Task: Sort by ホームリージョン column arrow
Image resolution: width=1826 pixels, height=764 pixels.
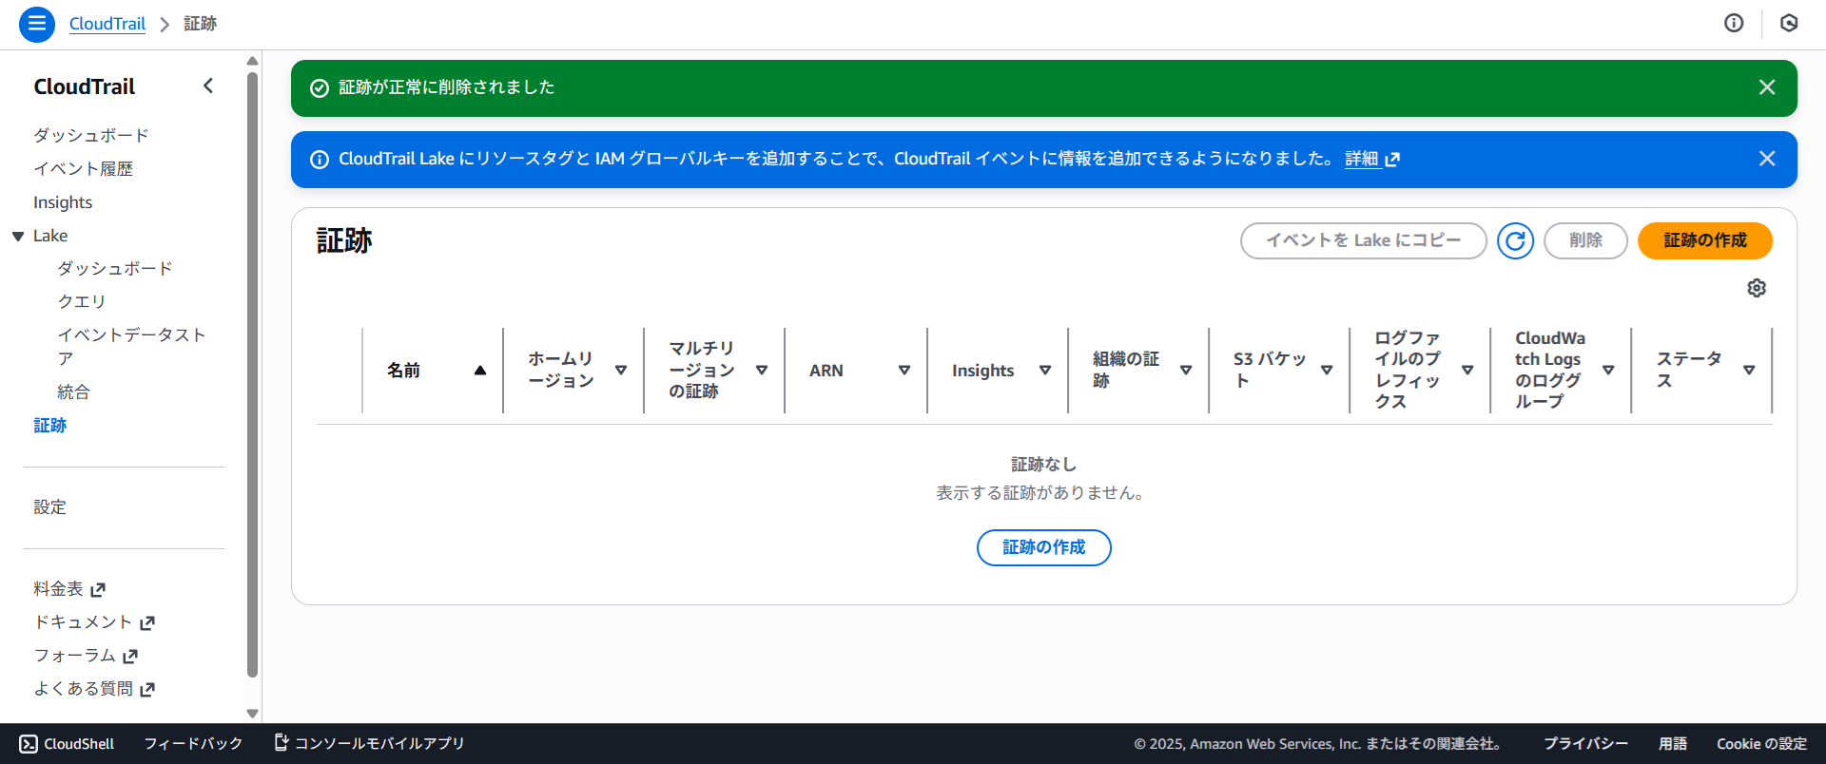Action: (x=621, y=371)
